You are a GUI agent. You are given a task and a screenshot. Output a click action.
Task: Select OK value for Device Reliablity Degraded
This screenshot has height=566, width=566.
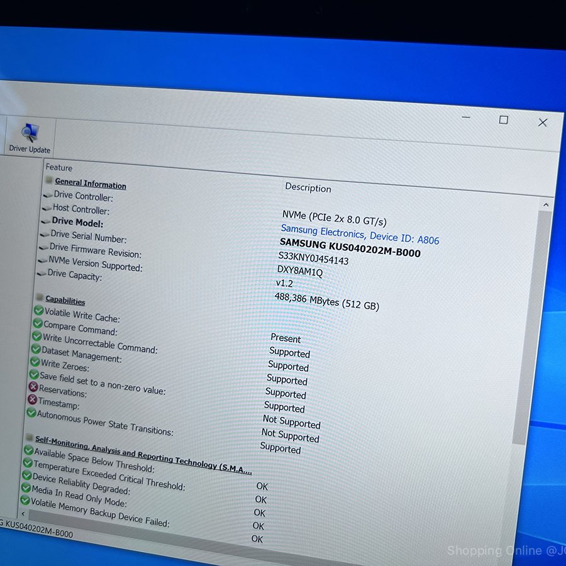point(260,513)
